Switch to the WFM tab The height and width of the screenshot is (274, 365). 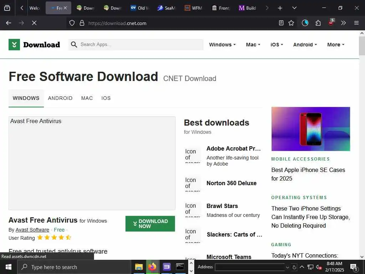click(193, 8)
